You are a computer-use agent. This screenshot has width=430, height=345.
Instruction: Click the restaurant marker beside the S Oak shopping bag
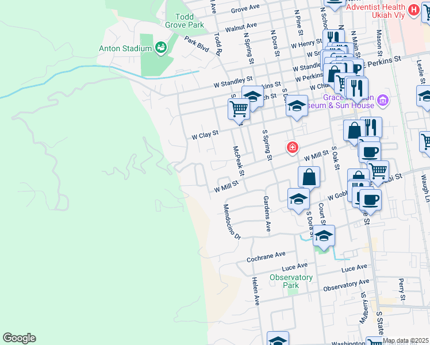(x=372, y=126)
